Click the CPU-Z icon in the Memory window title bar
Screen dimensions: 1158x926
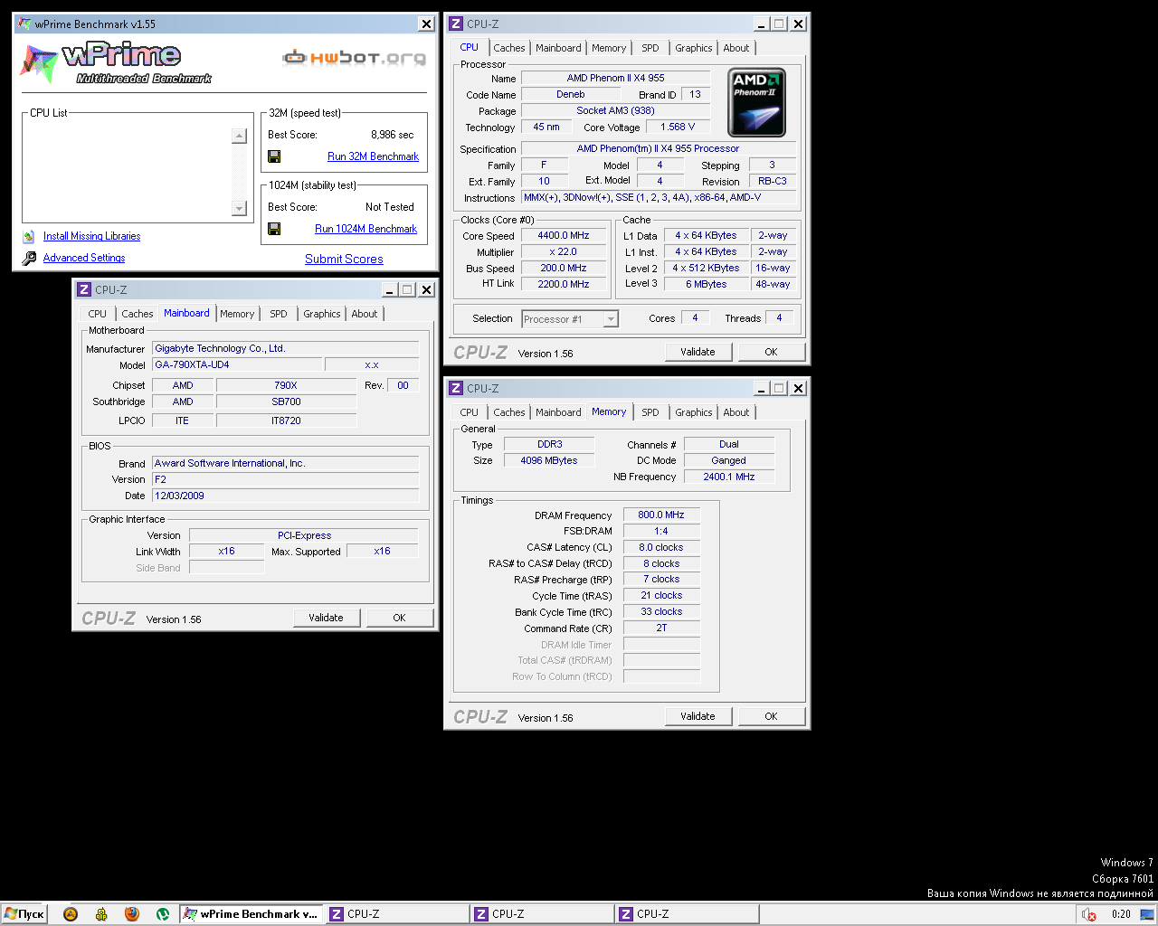456,388
